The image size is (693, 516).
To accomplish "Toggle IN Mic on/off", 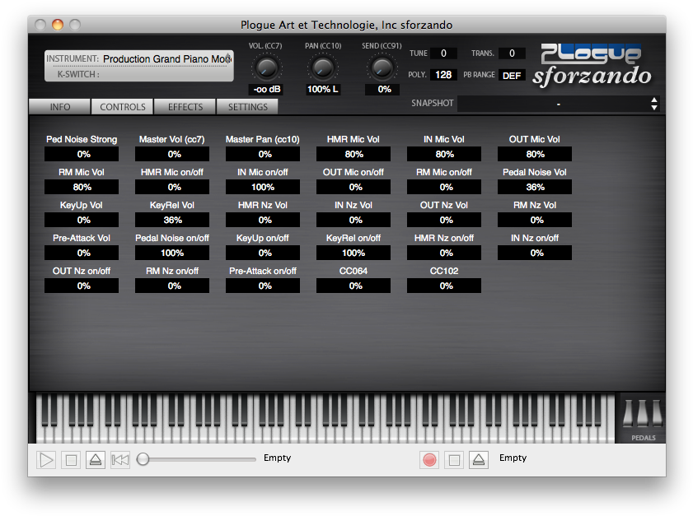I will pos(262,187).
